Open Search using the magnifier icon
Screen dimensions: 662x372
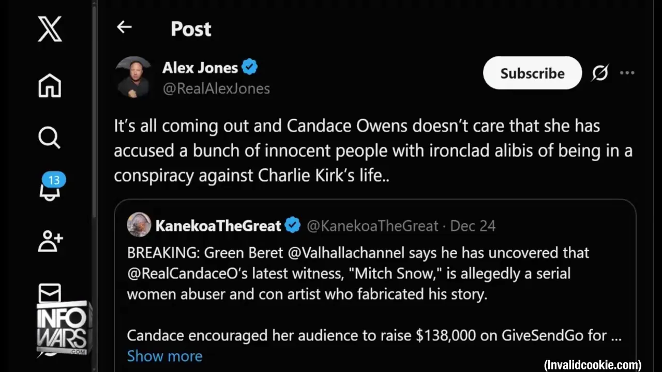50,137
